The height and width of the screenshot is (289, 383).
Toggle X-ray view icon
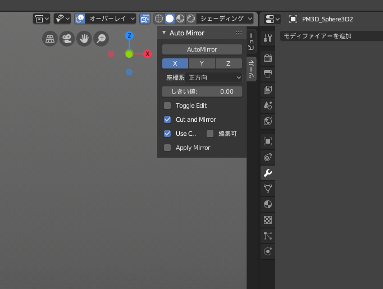point(145,19)
